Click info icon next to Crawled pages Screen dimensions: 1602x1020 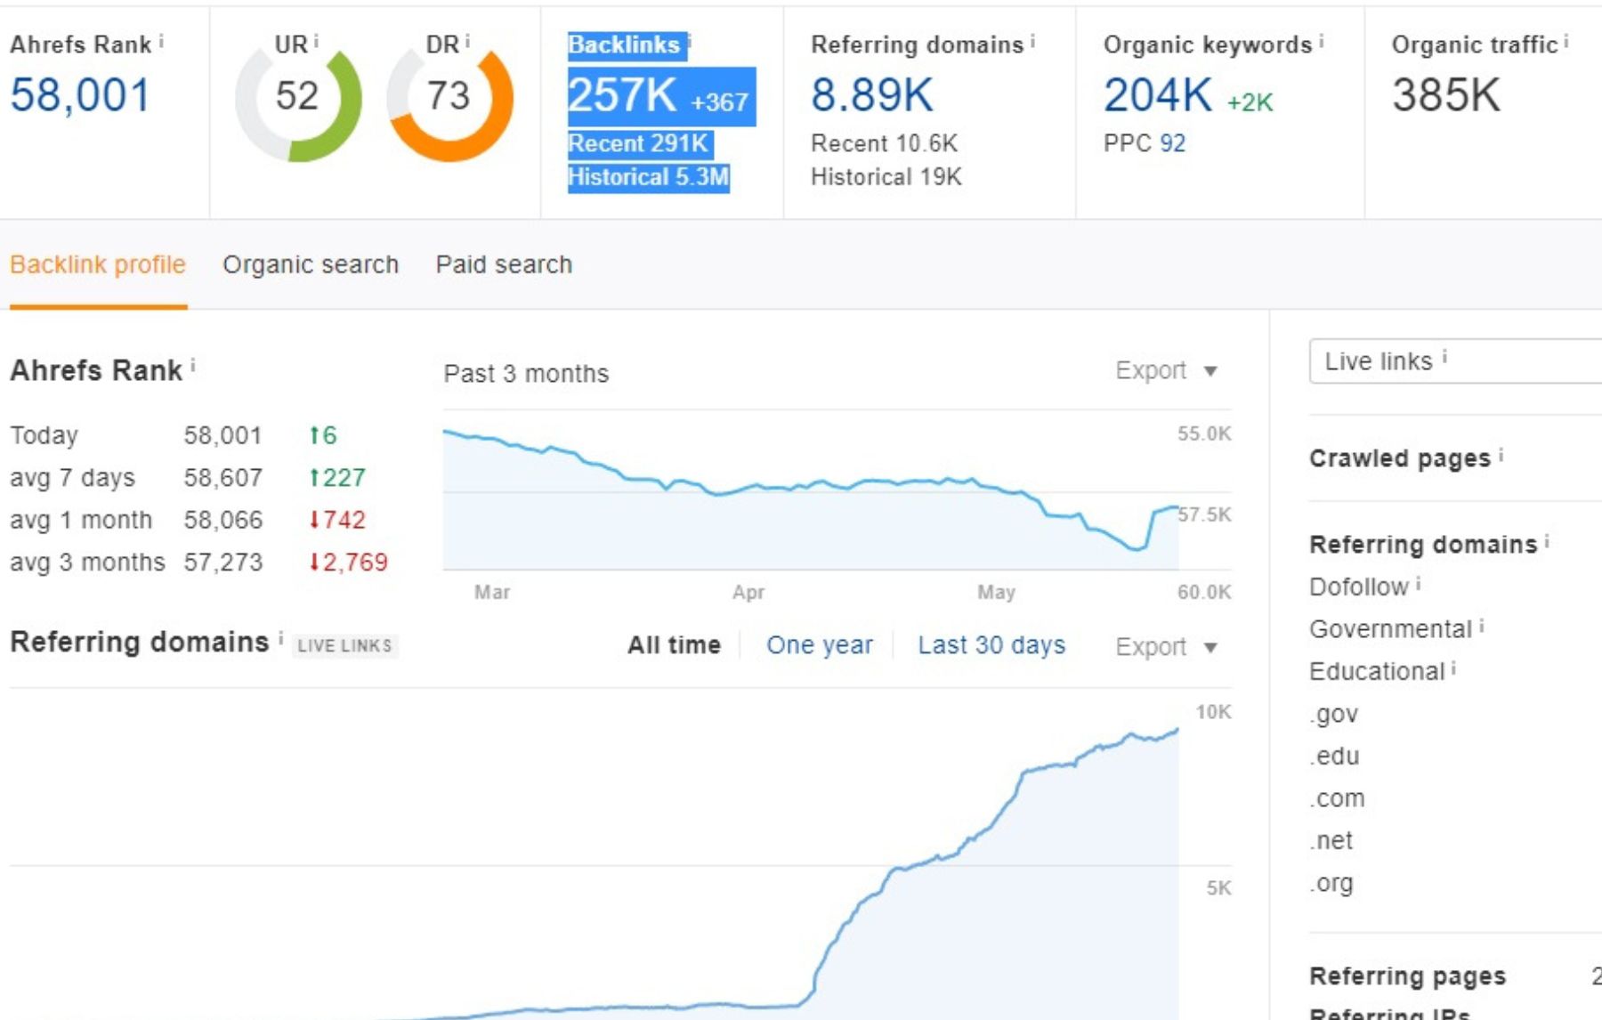[1501, 455]
